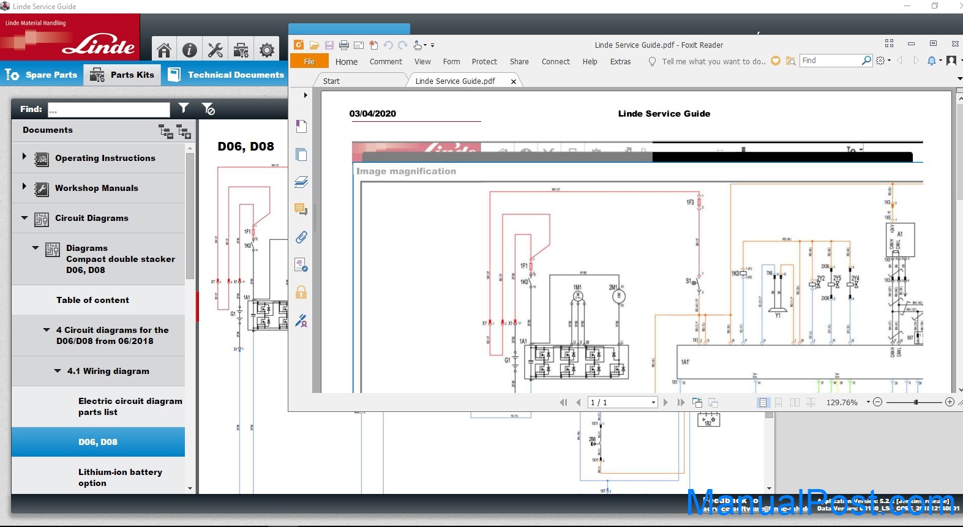
Task: Open Foxit Protect ribbon tab
Action: pyautogui.click(x=484, y=62)
